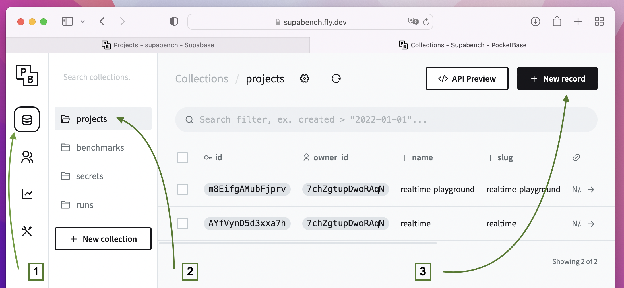Open the Logs chart icon
This screenshot has height=288, width=624.
click(27, 194)
